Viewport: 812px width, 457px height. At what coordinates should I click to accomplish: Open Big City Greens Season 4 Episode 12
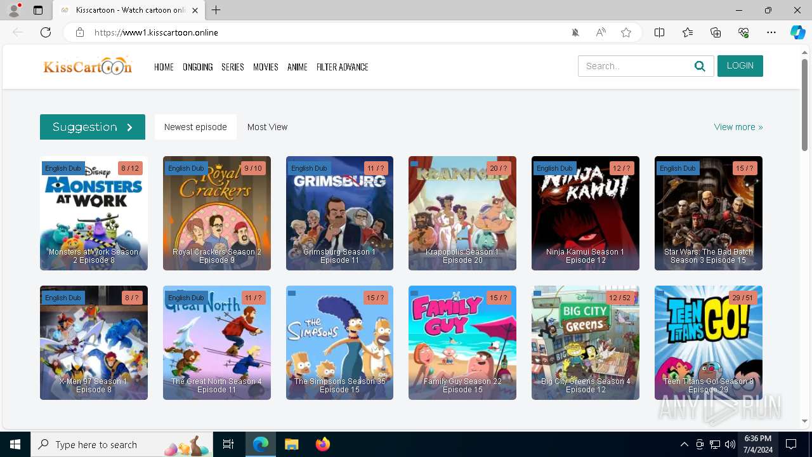[586, 343]
